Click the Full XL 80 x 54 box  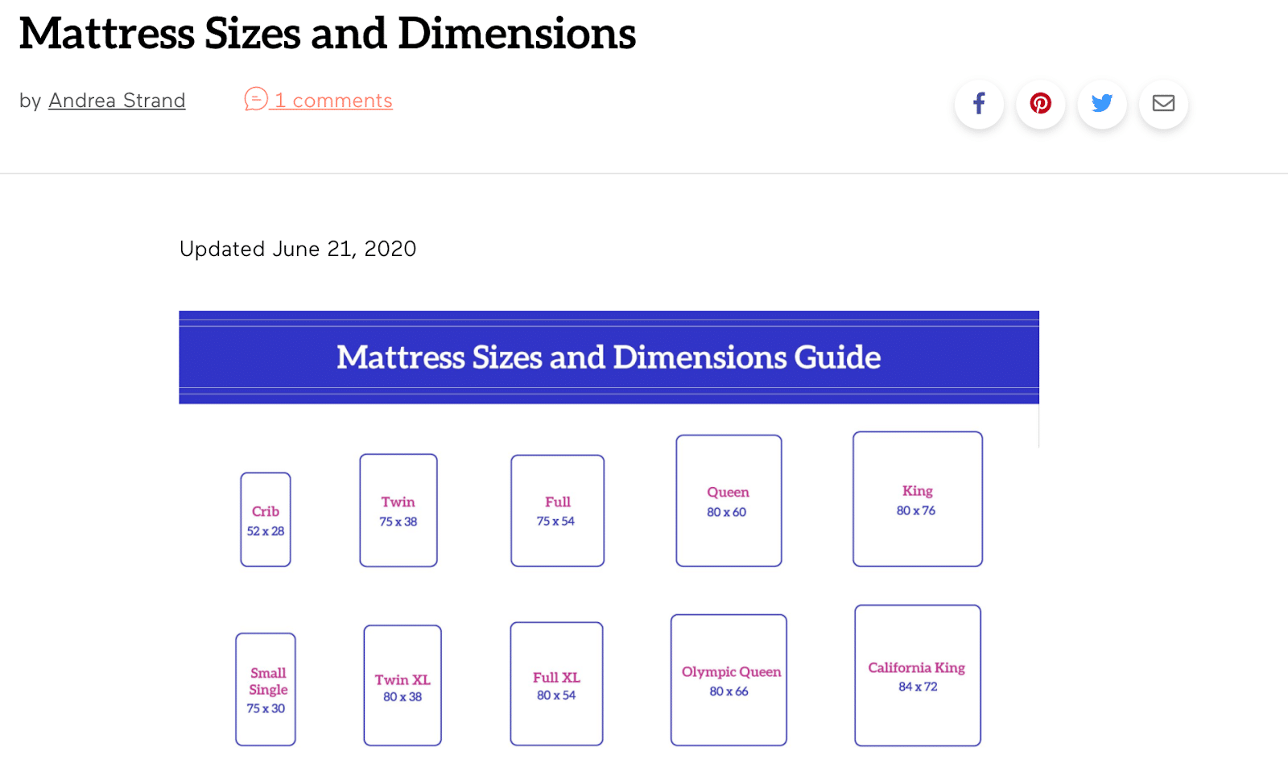(x=556, y=683)
